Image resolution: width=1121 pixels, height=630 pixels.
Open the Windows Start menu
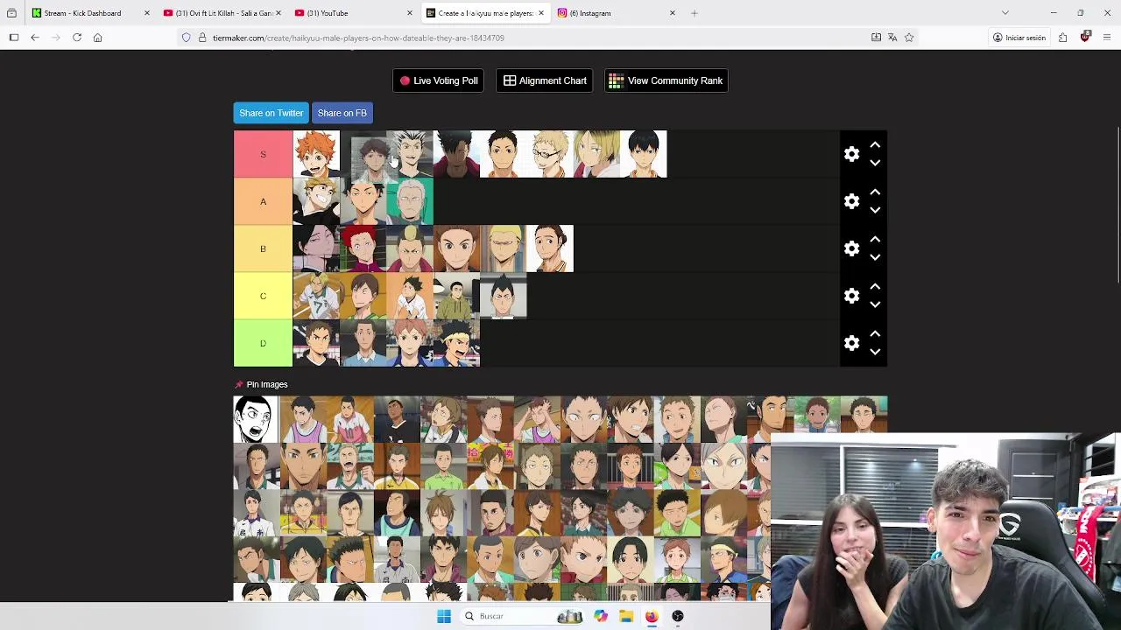444,616
